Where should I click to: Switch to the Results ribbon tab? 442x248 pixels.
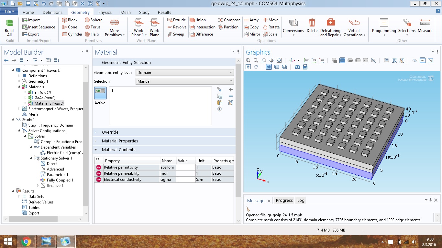click(x=164, y=12)
